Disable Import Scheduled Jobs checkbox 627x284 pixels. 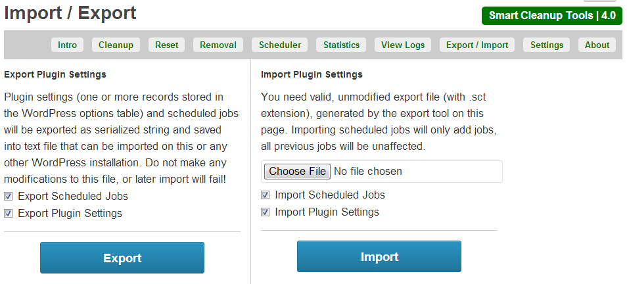(266, 195)
